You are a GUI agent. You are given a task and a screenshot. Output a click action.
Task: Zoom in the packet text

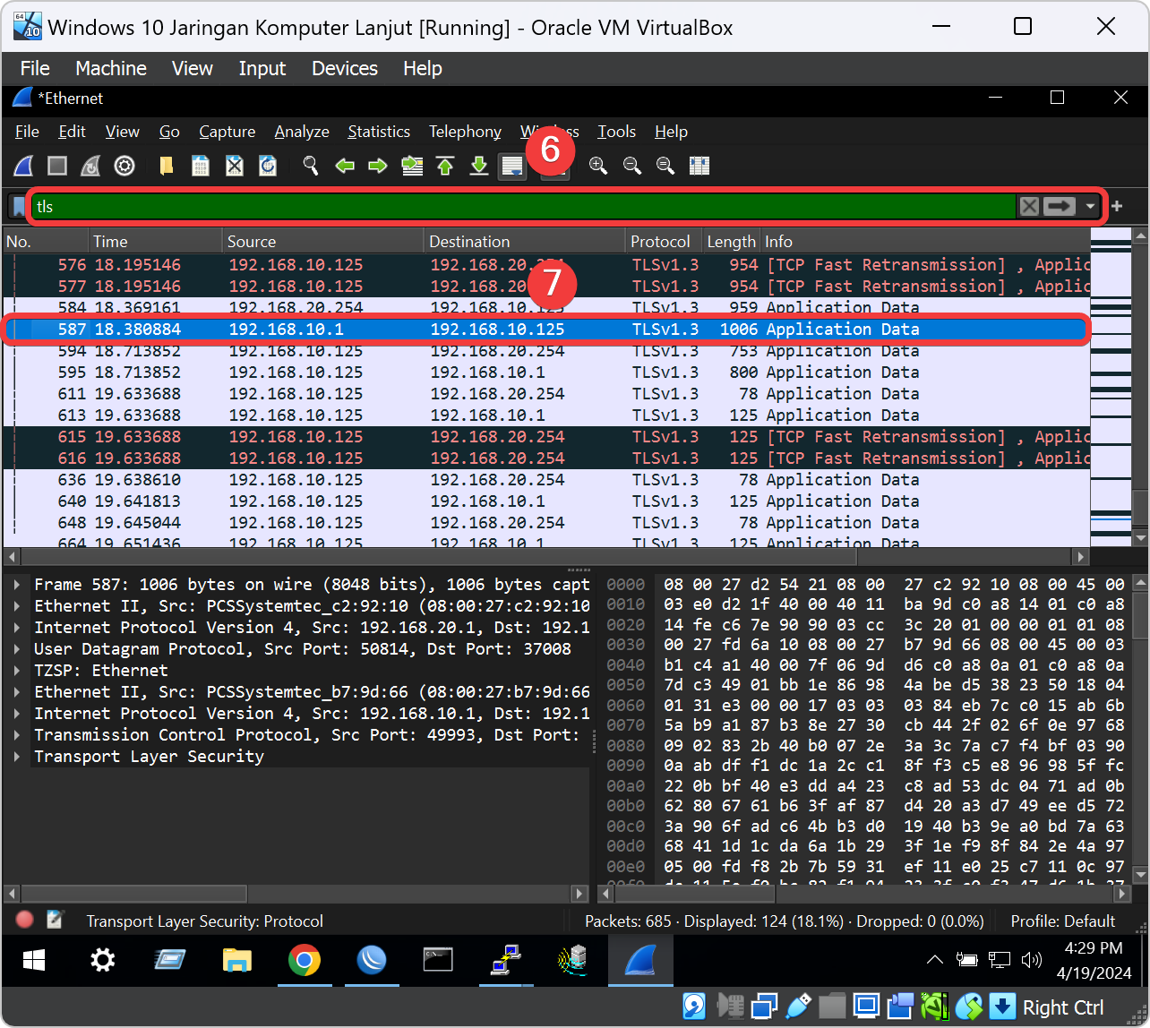[598, 166]
